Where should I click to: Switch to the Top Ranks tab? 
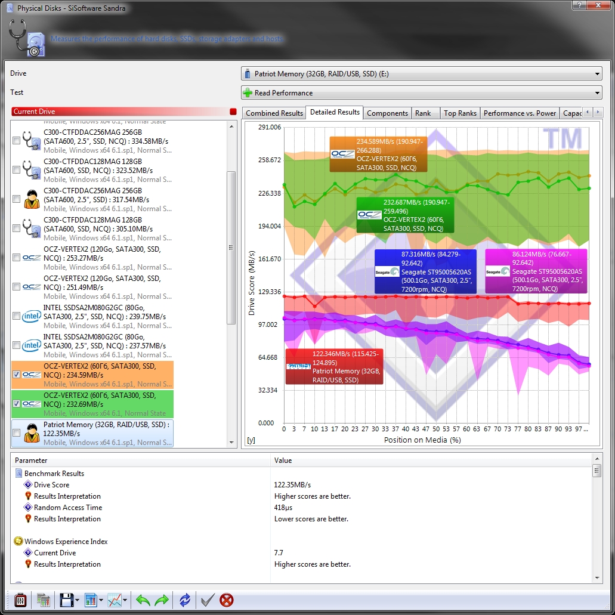pyautogui.click(x=460, y=113)
